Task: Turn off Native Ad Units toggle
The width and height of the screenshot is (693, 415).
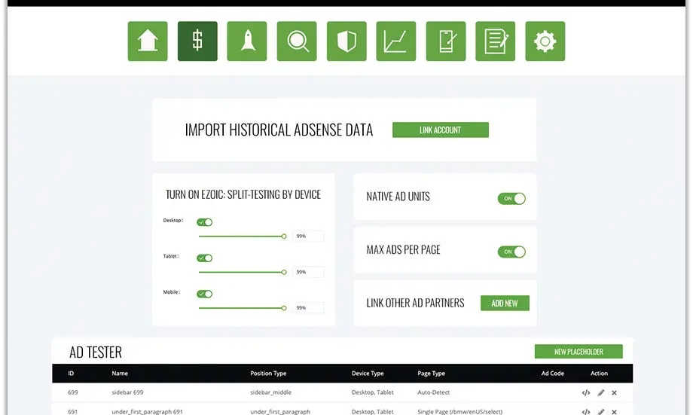Action: coord(511,198)
